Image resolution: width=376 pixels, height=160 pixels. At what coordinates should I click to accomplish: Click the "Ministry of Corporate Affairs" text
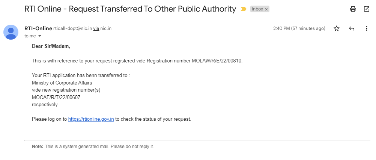click(x=62, y=83)
